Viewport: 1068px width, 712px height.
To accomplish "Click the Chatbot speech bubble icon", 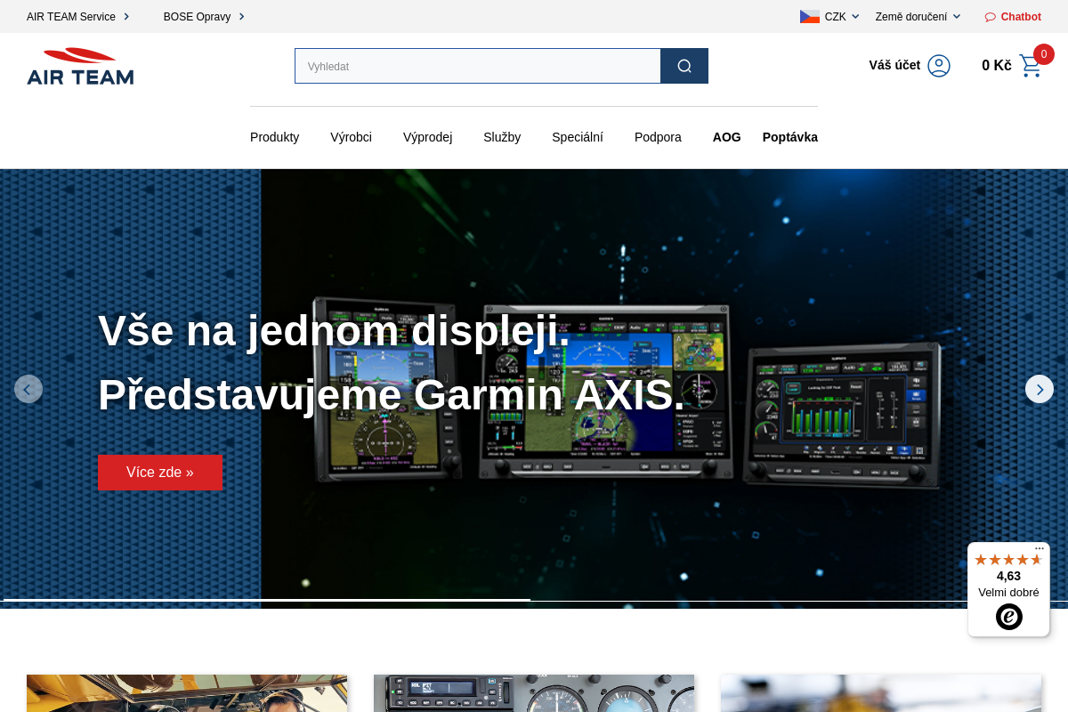I will [x=991, y=17].
